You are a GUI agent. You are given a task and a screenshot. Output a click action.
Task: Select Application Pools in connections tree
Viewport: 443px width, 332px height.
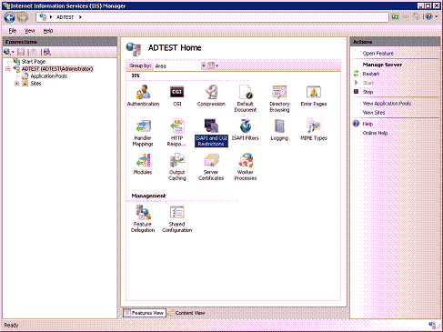click(48, 76)
